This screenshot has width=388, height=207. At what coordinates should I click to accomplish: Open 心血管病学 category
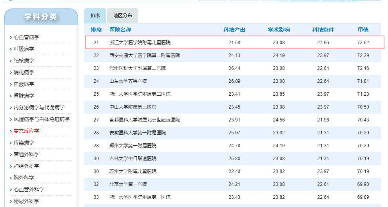click(x=26, y=37)
